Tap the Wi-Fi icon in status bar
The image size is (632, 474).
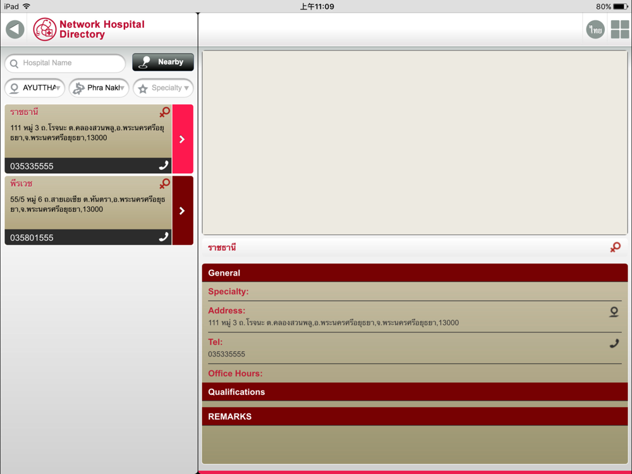(27, 6)
